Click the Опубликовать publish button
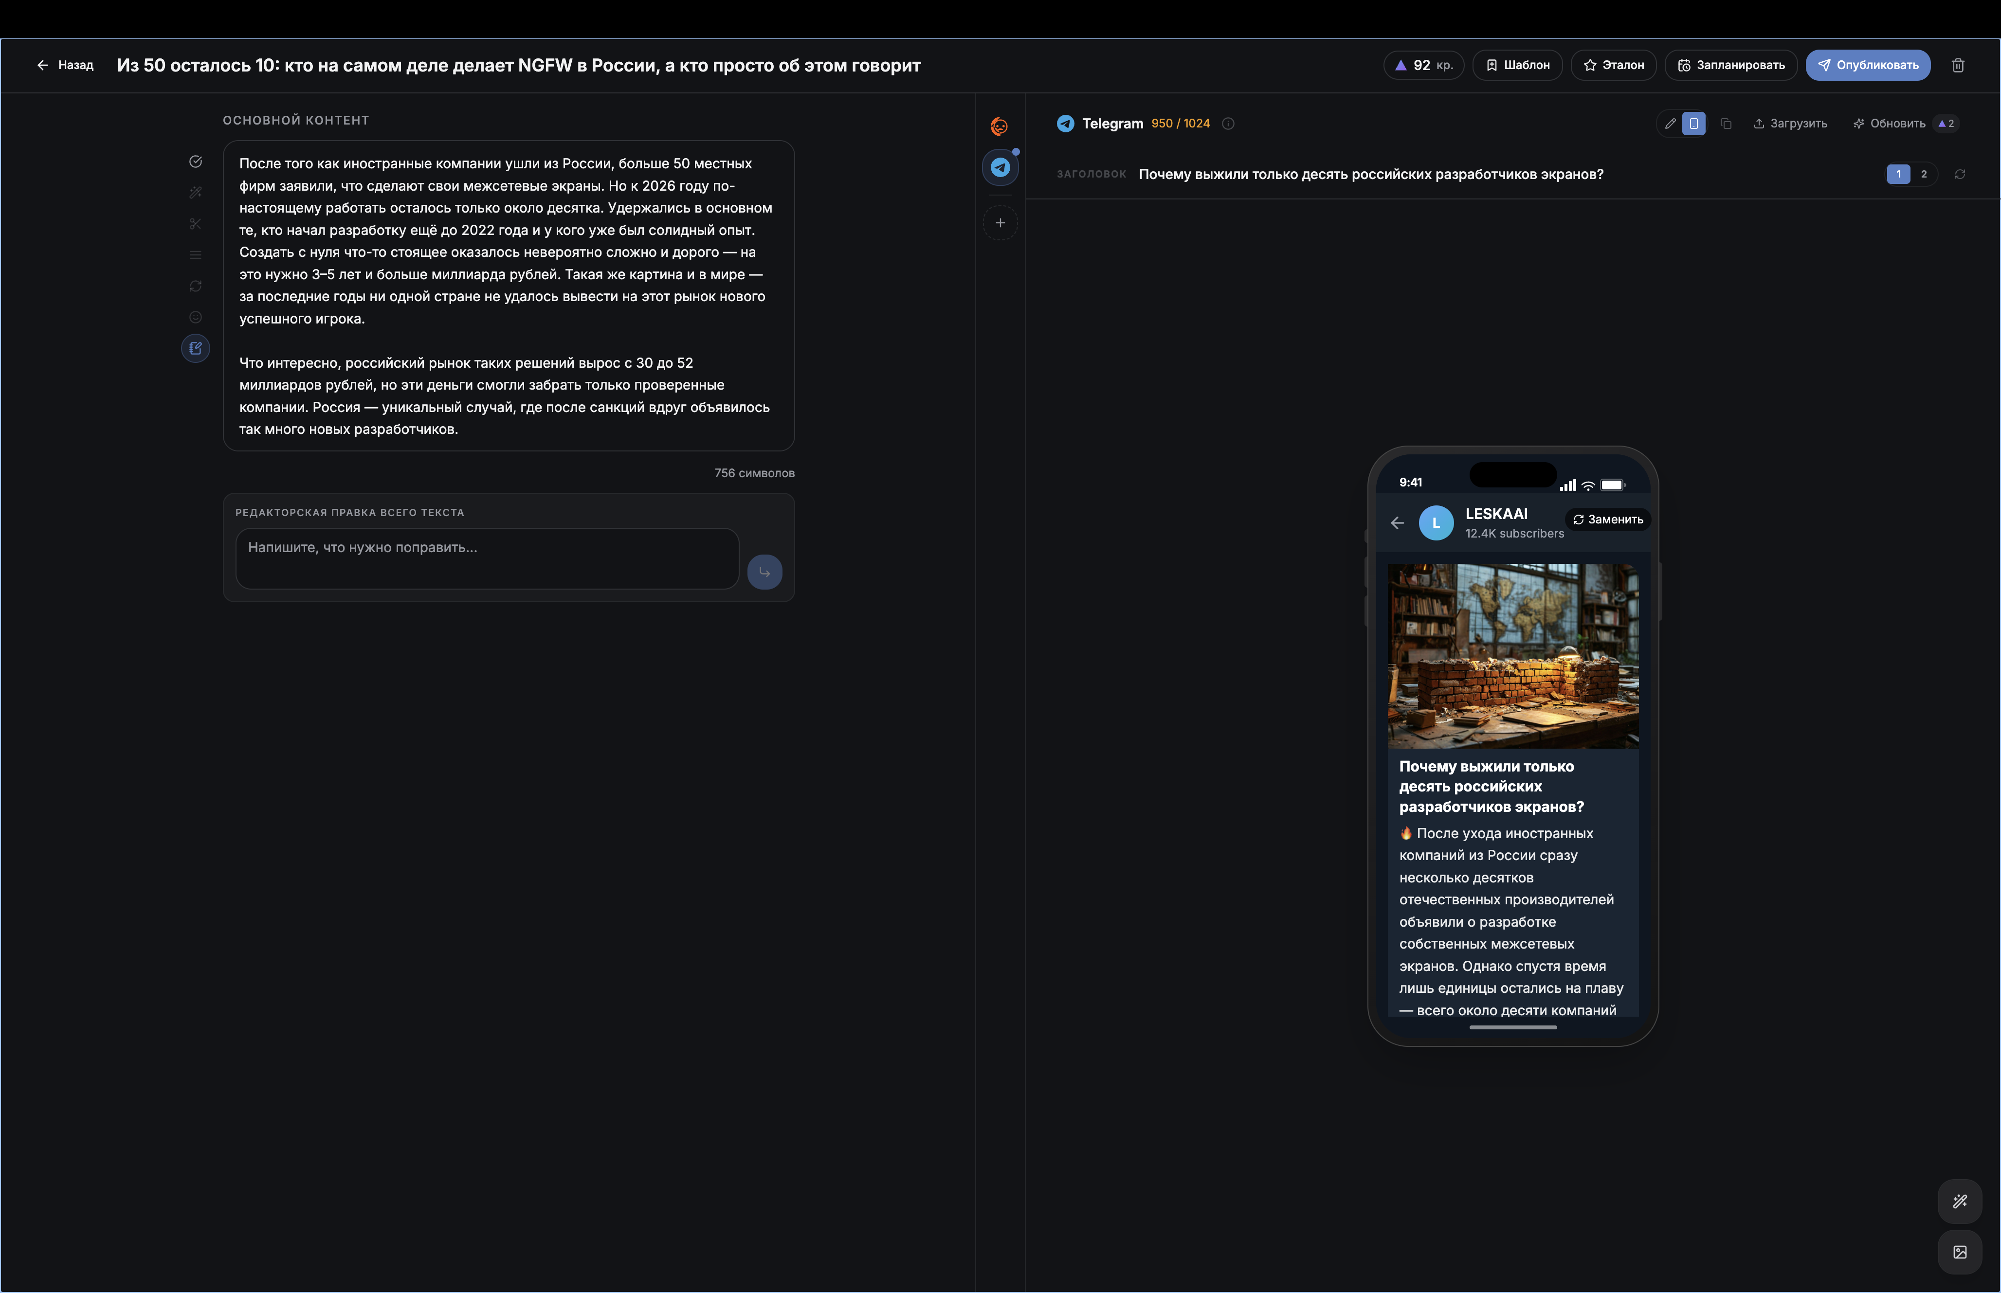 click(1868, 66)
